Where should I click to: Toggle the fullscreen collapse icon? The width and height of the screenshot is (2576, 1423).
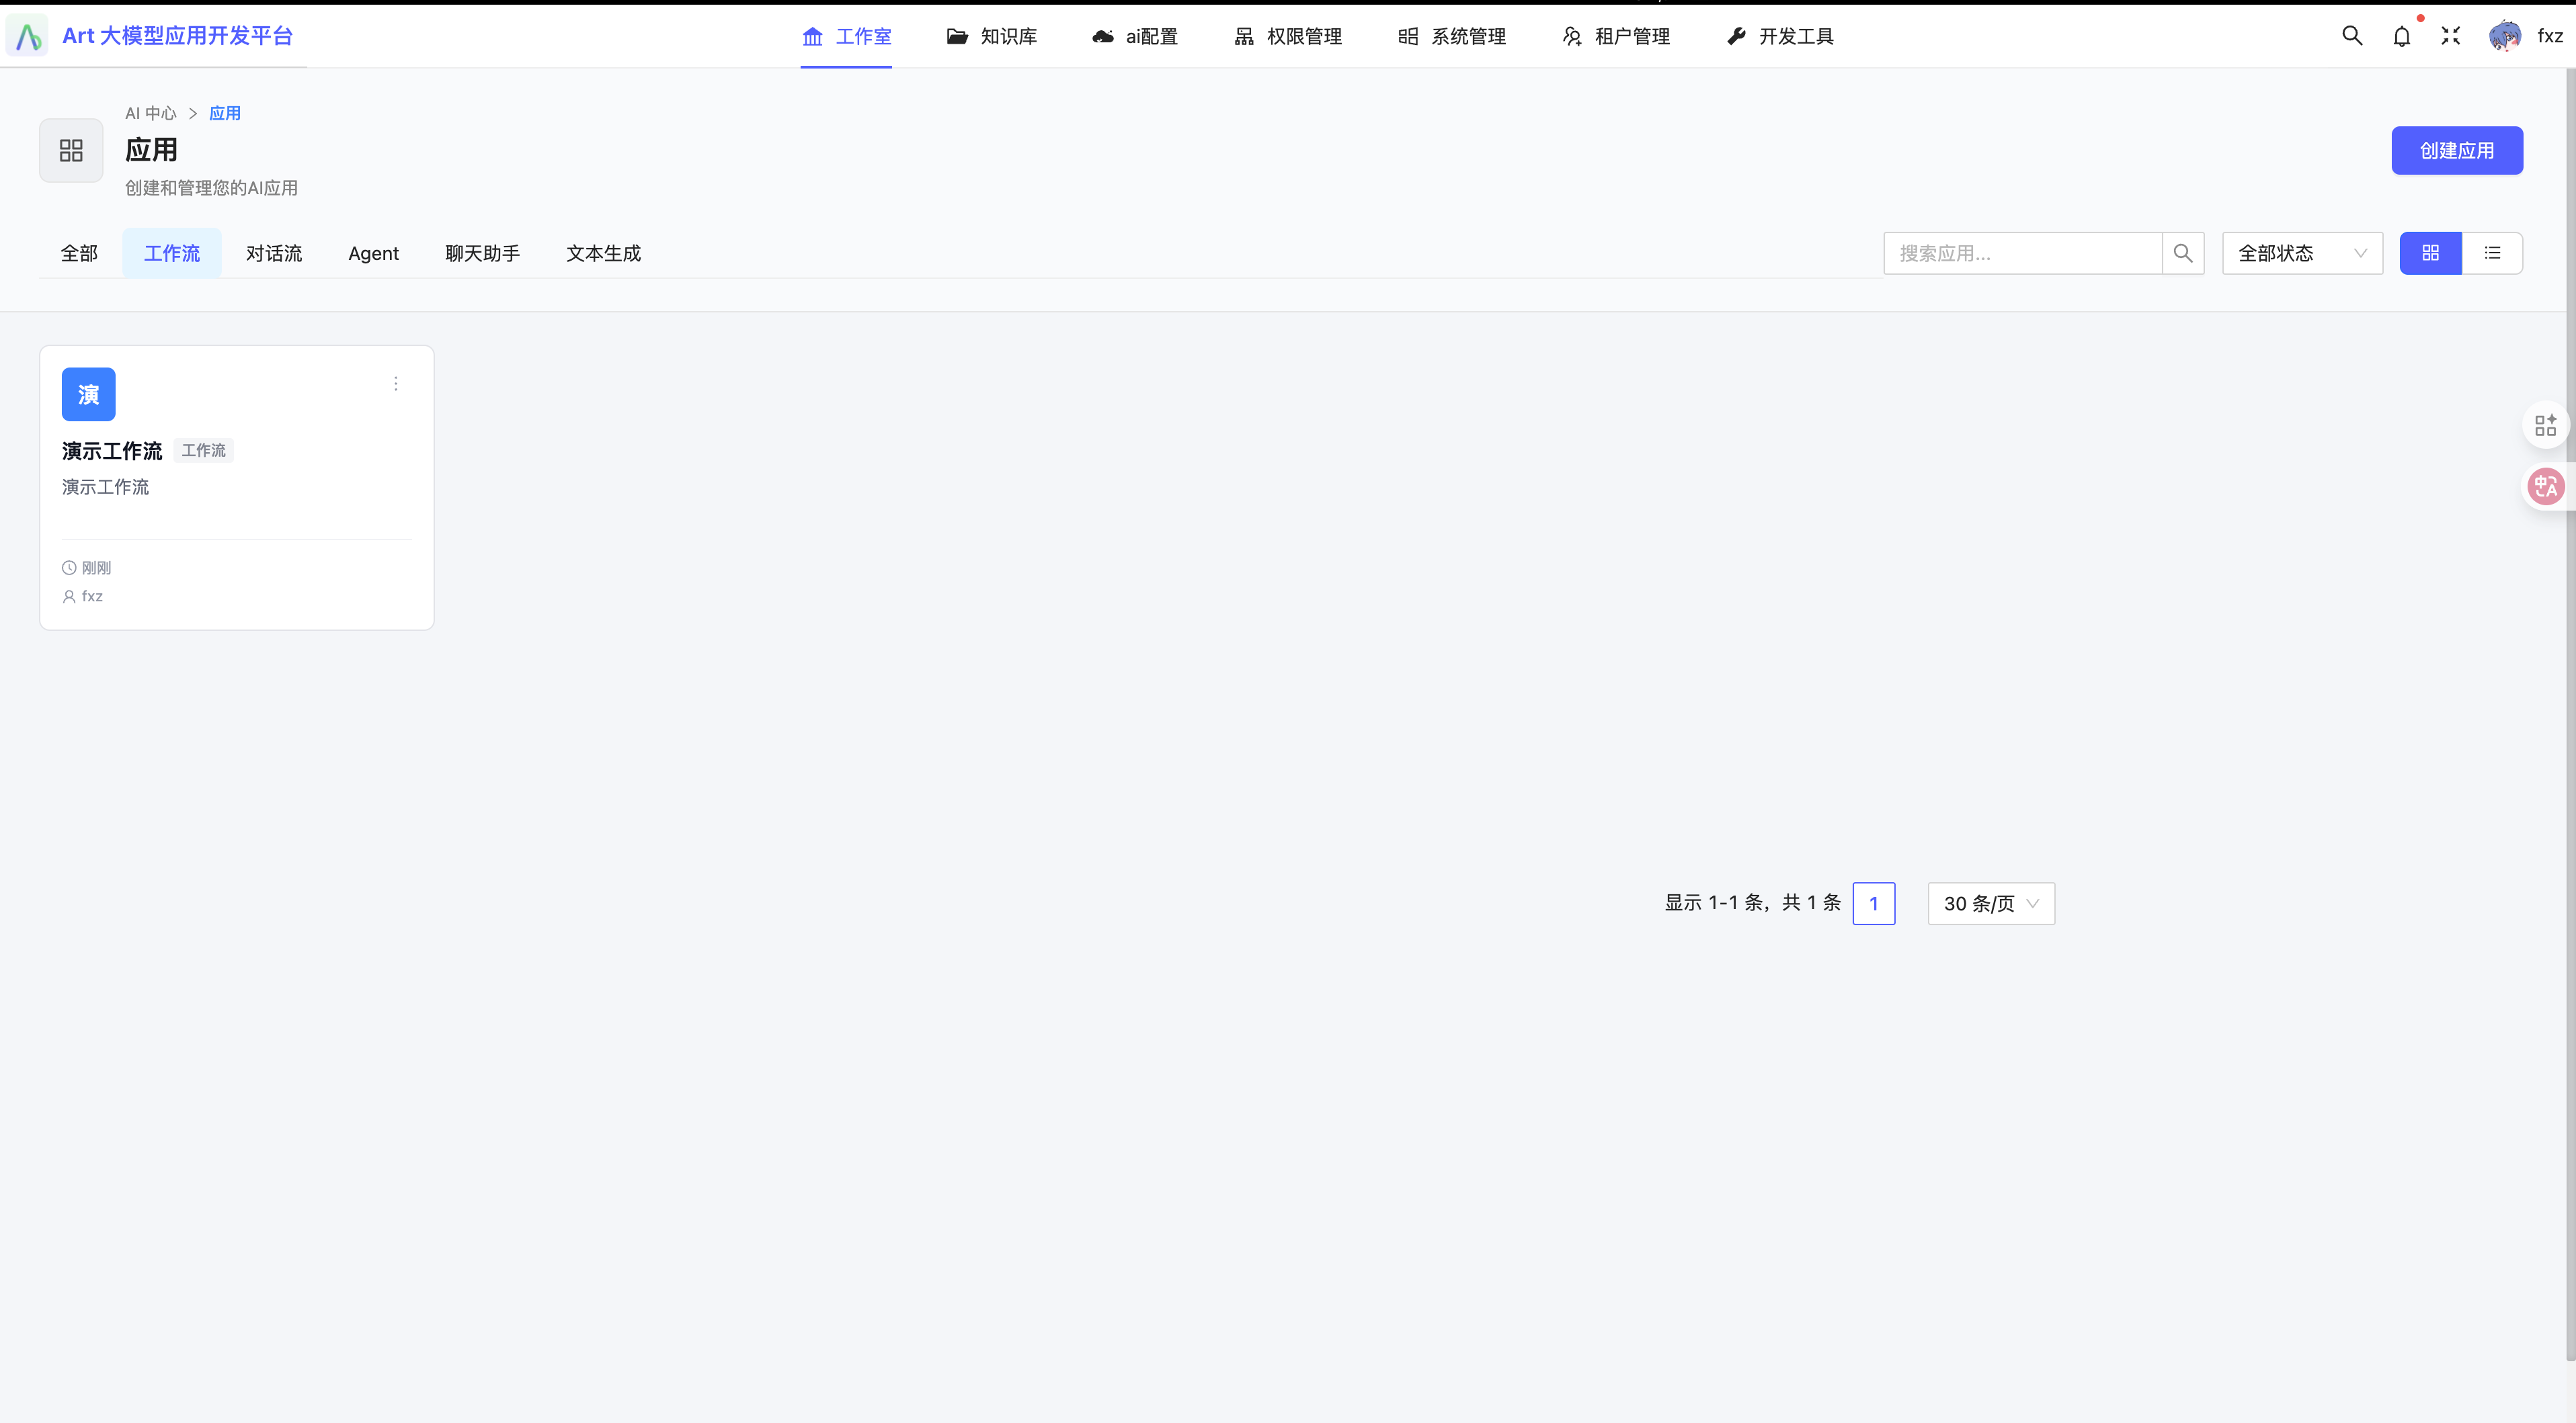click(2450, 36)
